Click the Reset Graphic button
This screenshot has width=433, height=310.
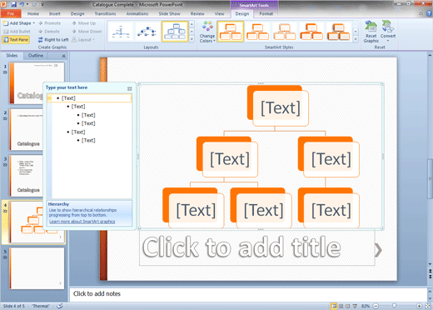pos(371,32)
